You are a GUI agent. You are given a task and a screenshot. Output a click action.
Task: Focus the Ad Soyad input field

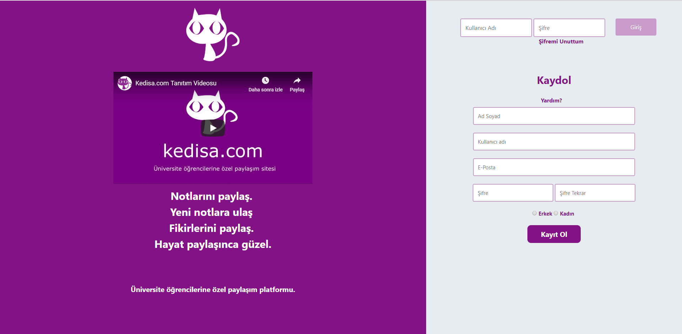tap(554, 116)
